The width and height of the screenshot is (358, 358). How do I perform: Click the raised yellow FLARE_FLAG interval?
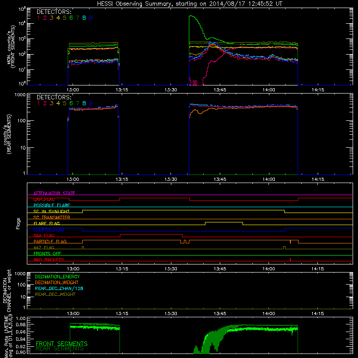(224, 222)
